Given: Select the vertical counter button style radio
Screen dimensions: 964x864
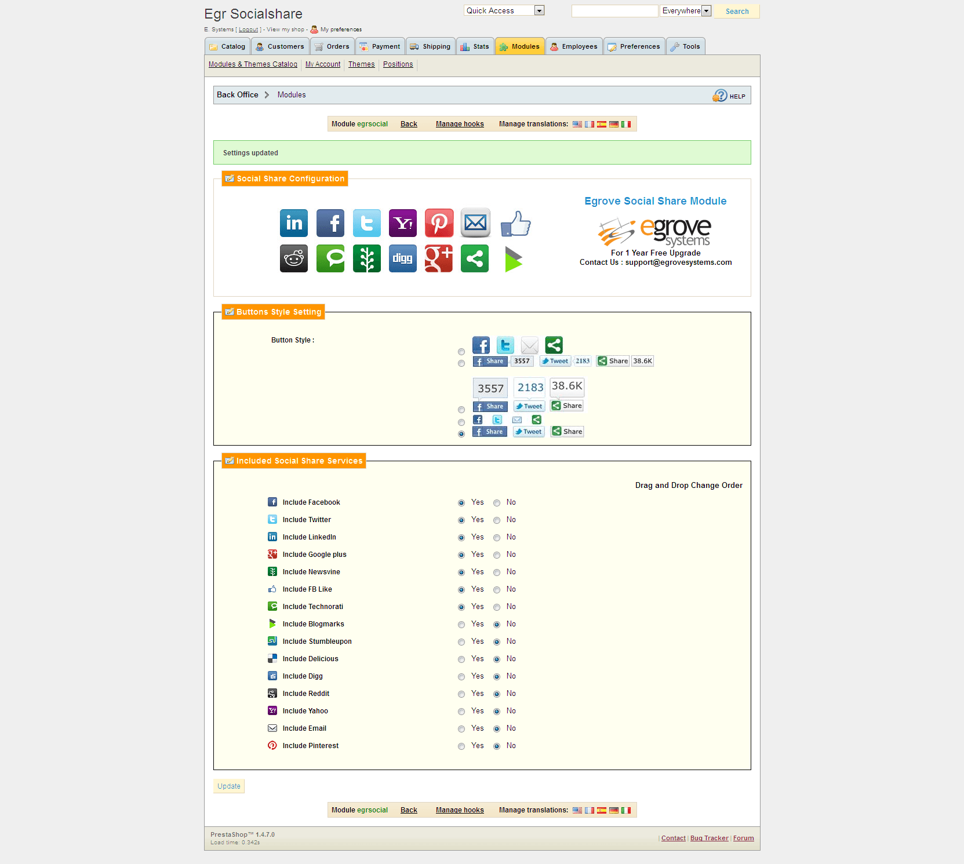Looking at the screenshot, I should (x=461, y=410).
